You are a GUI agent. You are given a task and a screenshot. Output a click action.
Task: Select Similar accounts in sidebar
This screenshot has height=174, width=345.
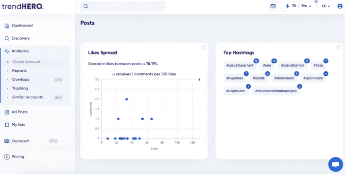[x=27, y=97]
